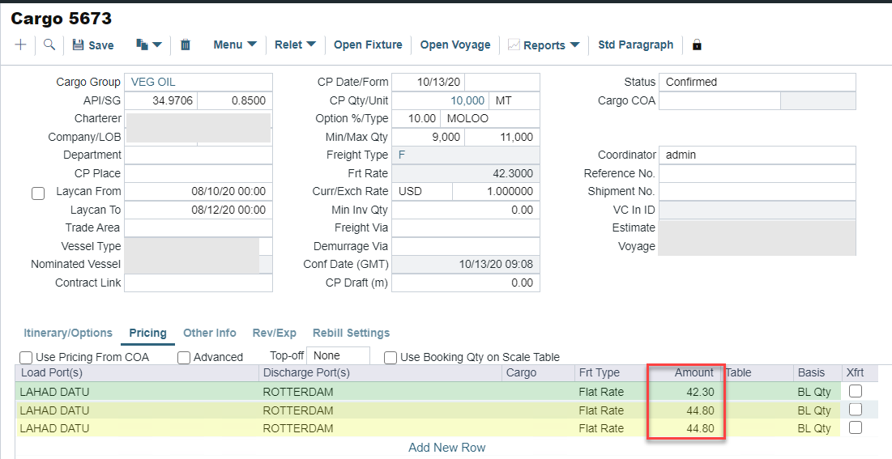Click the Open Fixture button
Viewport: 892px width, 459px height.
click(368, 45)
